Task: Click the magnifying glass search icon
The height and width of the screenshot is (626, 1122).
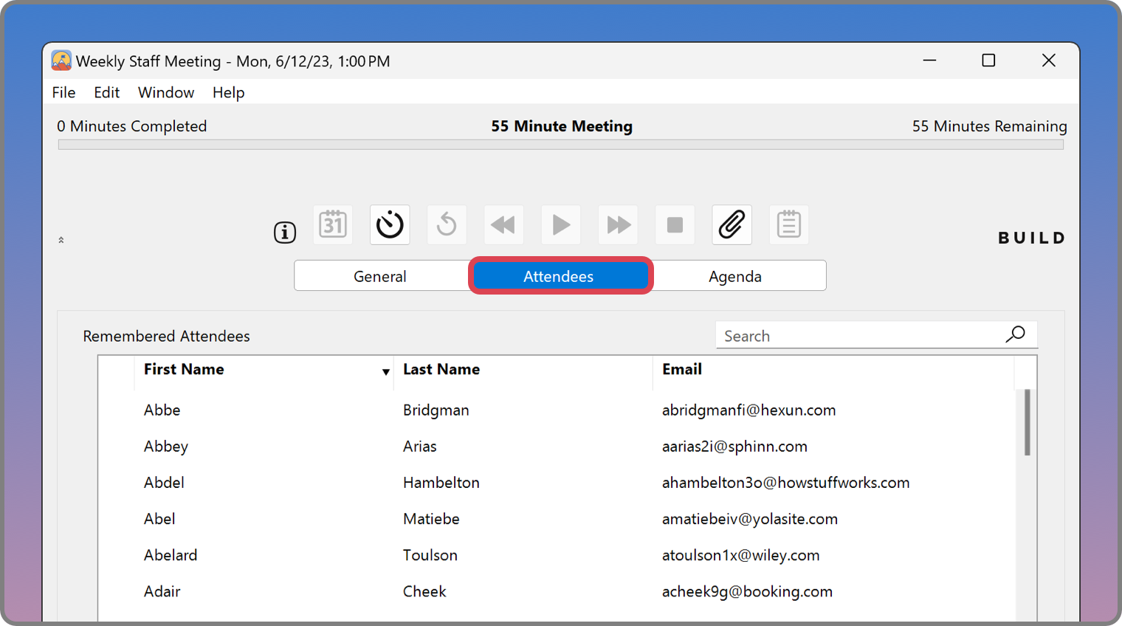Action: (x=1016, y=334)
